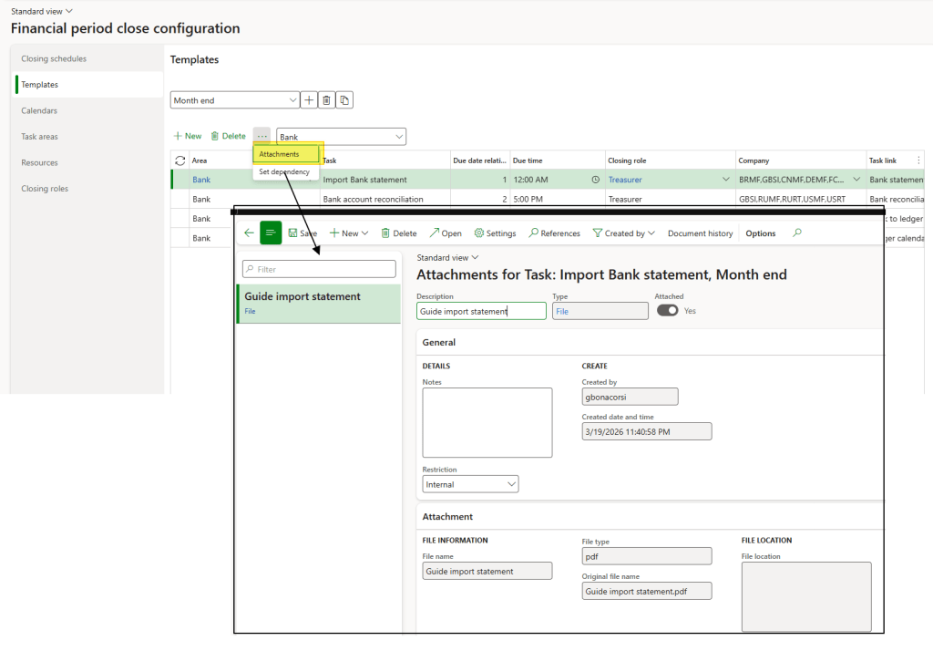Toggle the Attached switch off

[x=668, y=310]
